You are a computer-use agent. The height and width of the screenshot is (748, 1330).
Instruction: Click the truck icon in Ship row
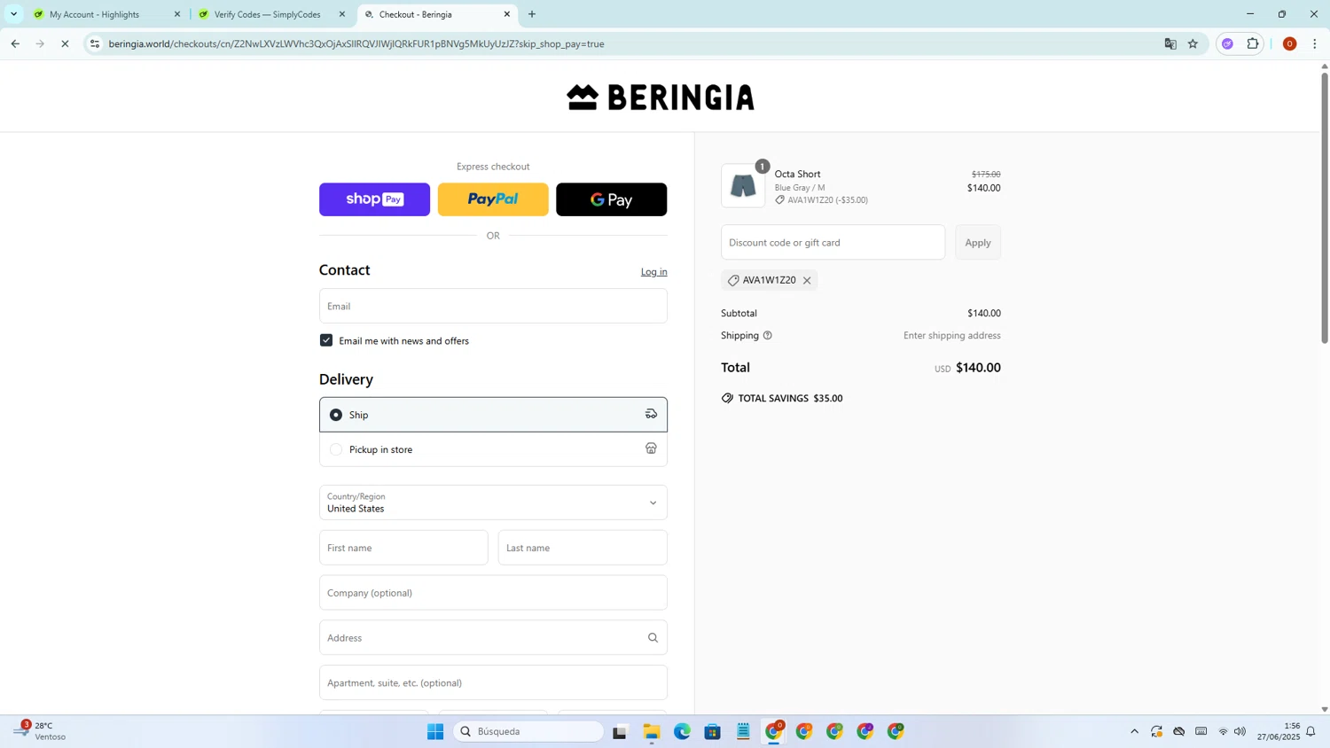click(x=651, y=414)
